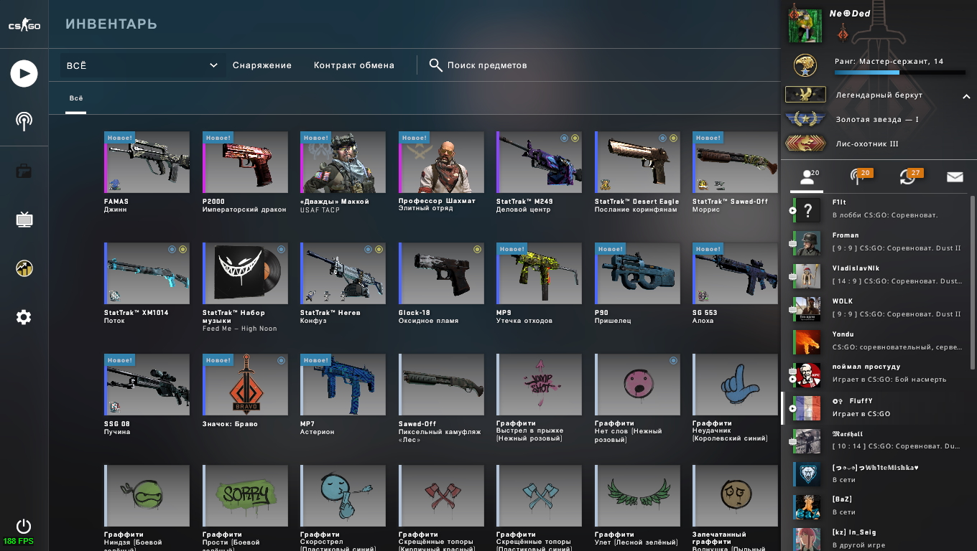This screenshot has width=977, height=551.
Task: Click the Yondu friend avatar
Action: [808, 342]
